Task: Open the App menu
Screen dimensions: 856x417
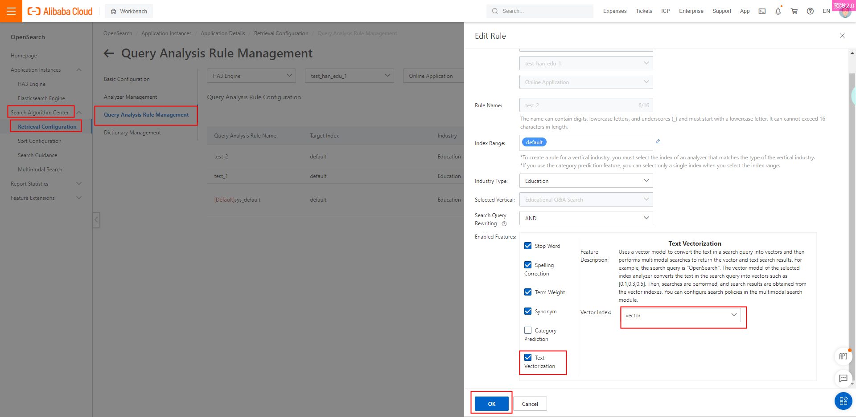Action: (745, 11)
